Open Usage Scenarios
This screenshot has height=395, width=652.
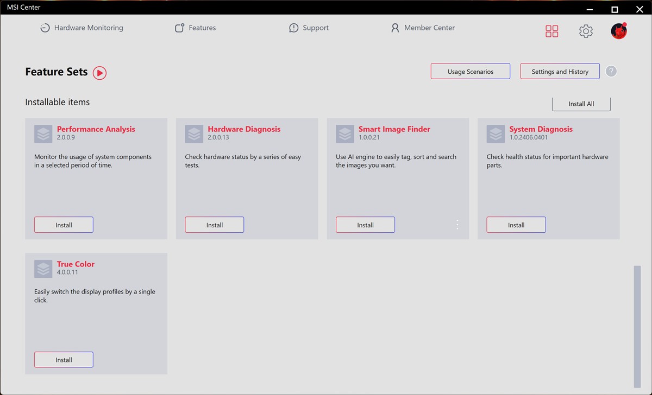[x=470, y=72]
